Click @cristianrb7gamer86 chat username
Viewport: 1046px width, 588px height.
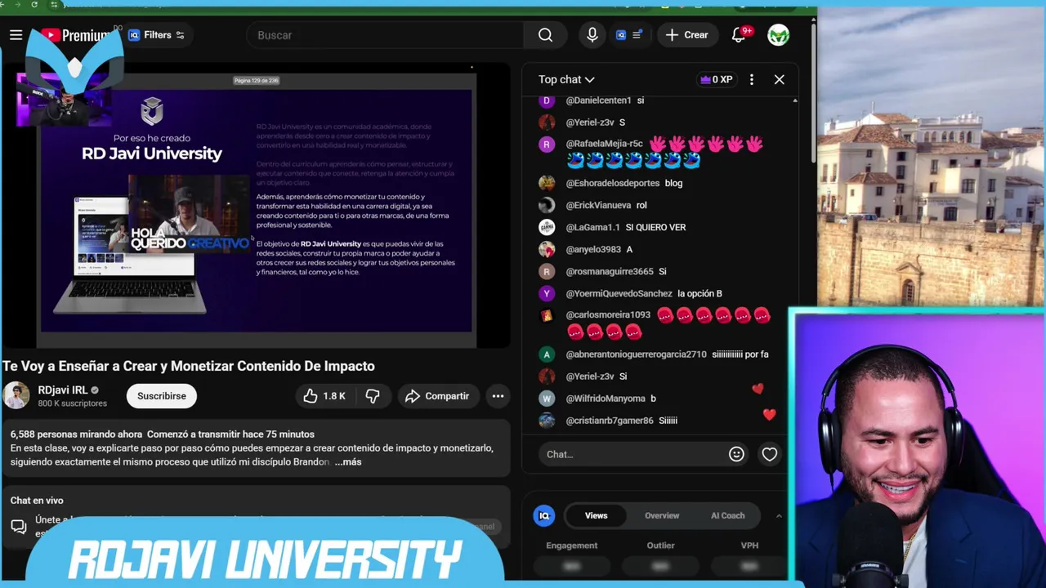(x=610, y=421)
